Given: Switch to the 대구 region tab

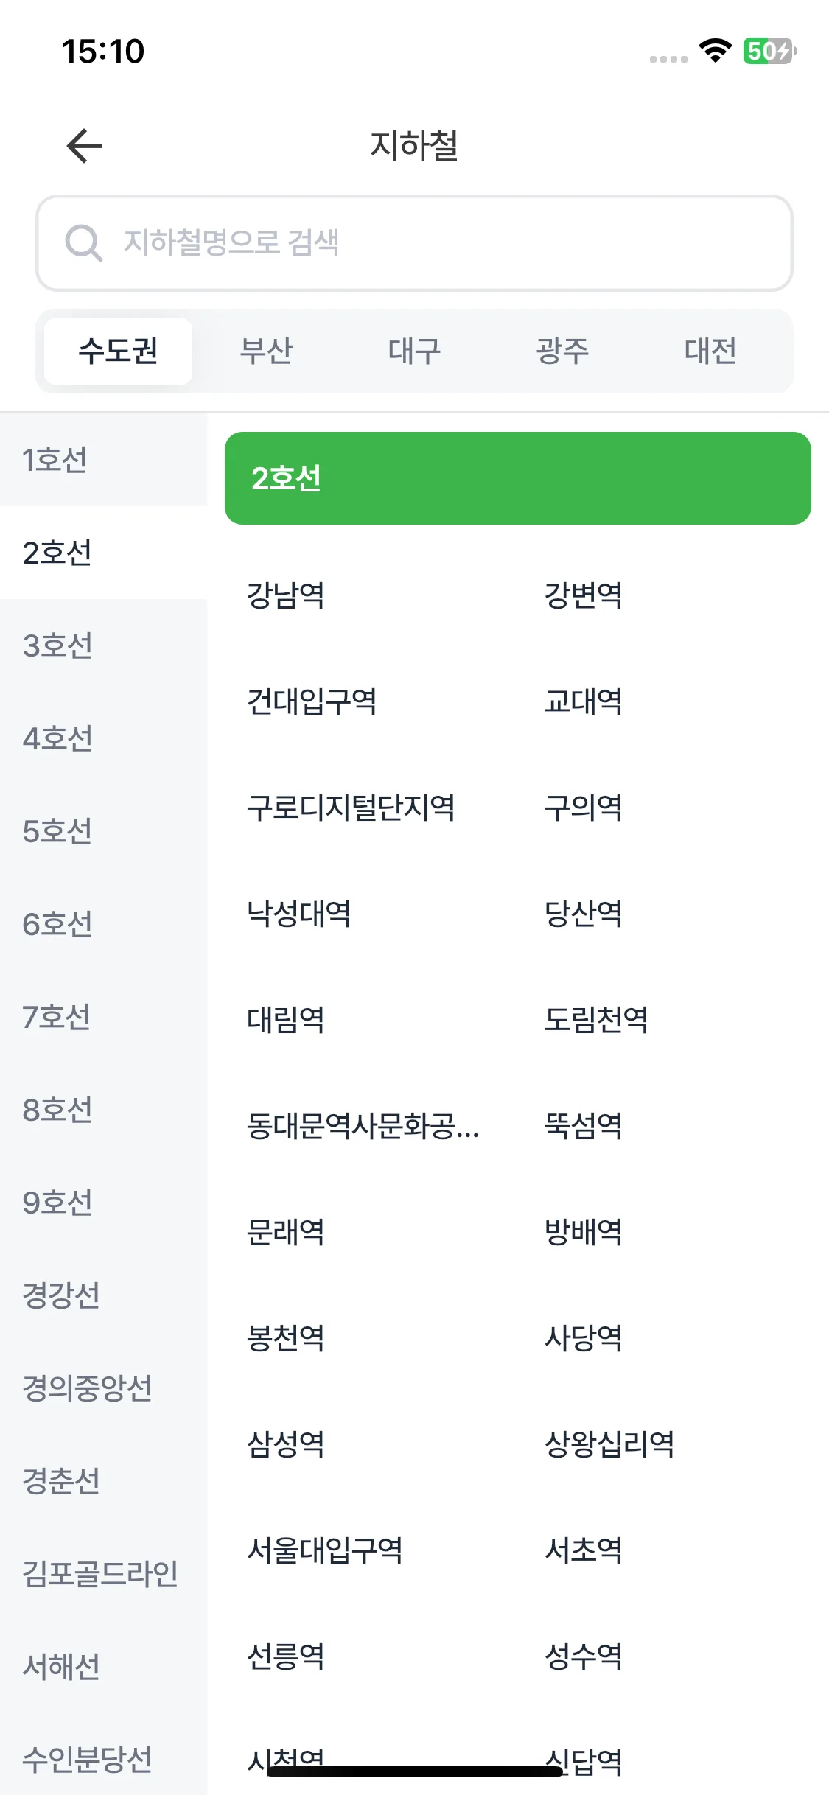Looking at the screenshot, I should coord(414,351).
